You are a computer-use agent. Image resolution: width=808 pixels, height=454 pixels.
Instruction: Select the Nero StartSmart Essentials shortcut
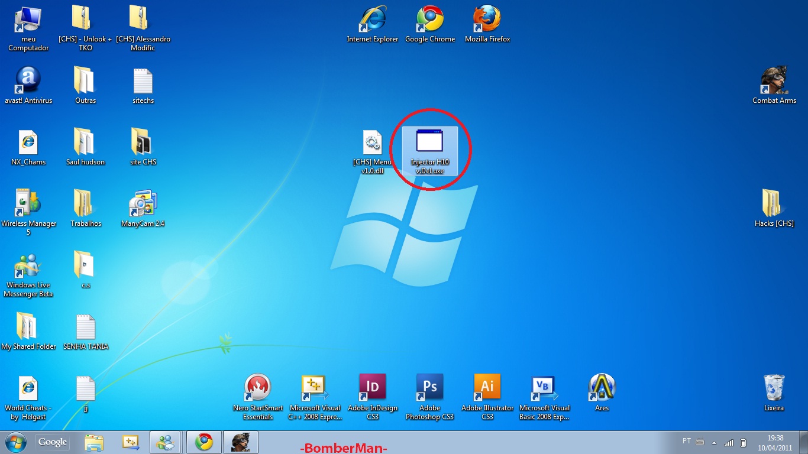tap(258, 397)
